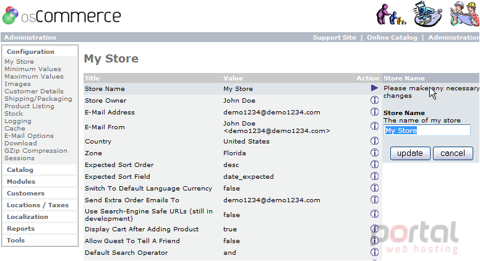Image resolution: width=480 pixels, height=261 pixels.
Task: Open Cache configuration
Action: pos(15,128)
